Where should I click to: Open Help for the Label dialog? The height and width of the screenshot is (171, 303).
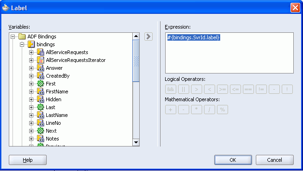click(28, 160)
